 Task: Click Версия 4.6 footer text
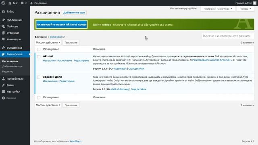pyautogui.click(x=248, y=141)
